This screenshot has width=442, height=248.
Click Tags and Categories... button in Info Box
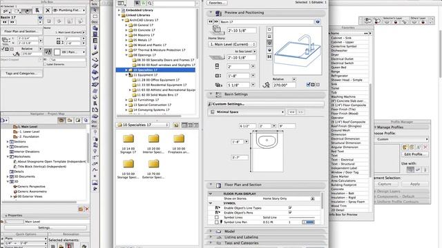coord(21,74)
